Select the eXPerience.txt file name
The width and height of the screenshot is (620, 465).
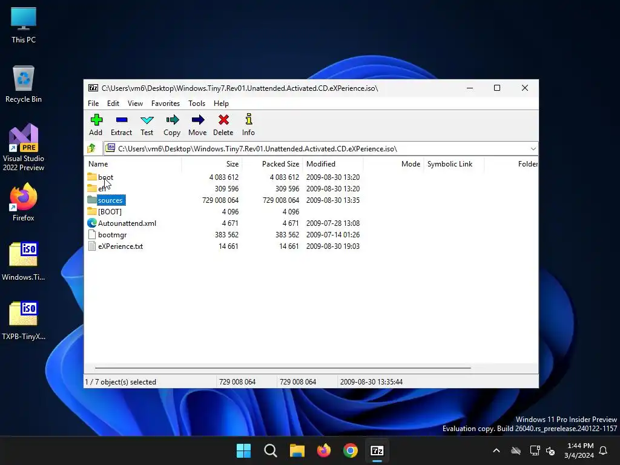click(120, 246)
